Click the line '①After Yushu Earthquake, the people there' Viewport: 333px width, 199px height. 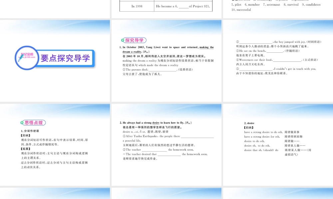click(168, 136)
